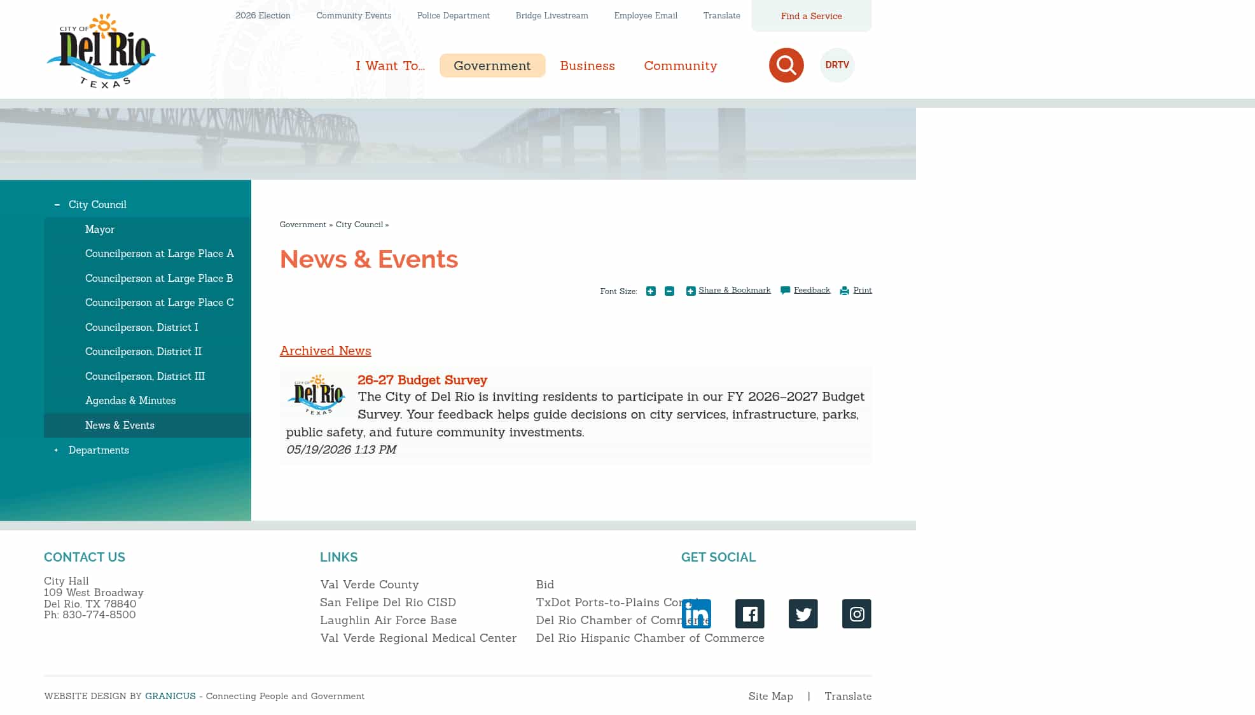Screen dimensions: 1255x715
Task: Click Translate in the top bar
Action: pyautogui.click(x=722, y=15)
